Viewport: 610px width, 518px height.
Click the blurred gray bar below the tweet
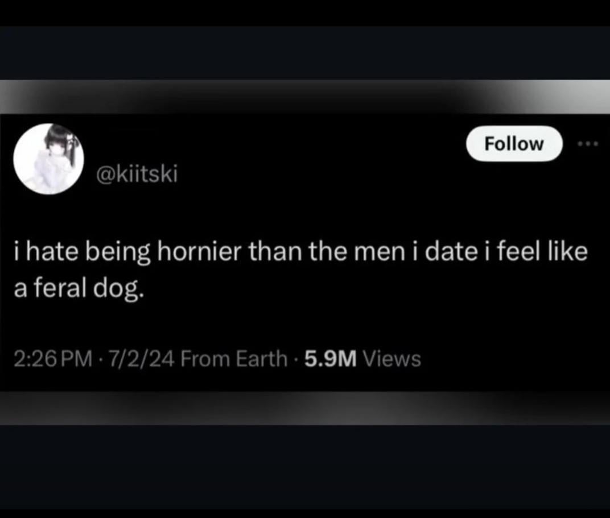(x=305, y=408)
